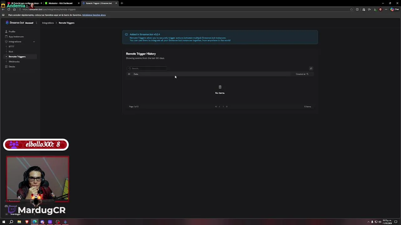The image size is (401, 225).
Task: Focus the Search field in trigger history
Action: [x=147, y=68]
